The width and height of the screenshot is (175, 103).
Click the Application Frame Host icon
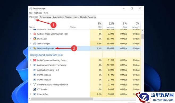(x=35, y=70)
